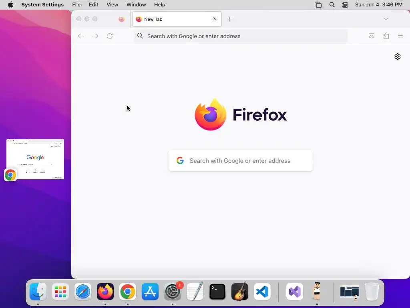The width and height of the screenshot is (410, 308).
Task: Add a new tab with plus button
Action: pos(229,19)
